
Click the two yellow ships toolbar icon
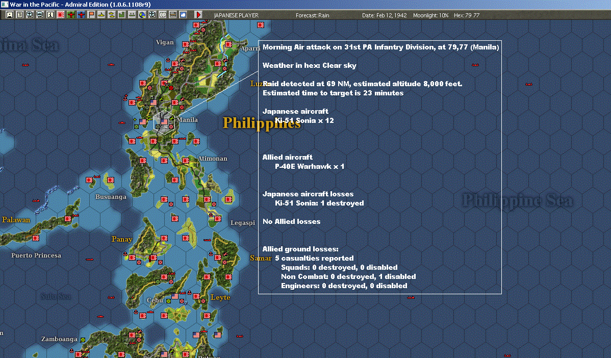112,15
